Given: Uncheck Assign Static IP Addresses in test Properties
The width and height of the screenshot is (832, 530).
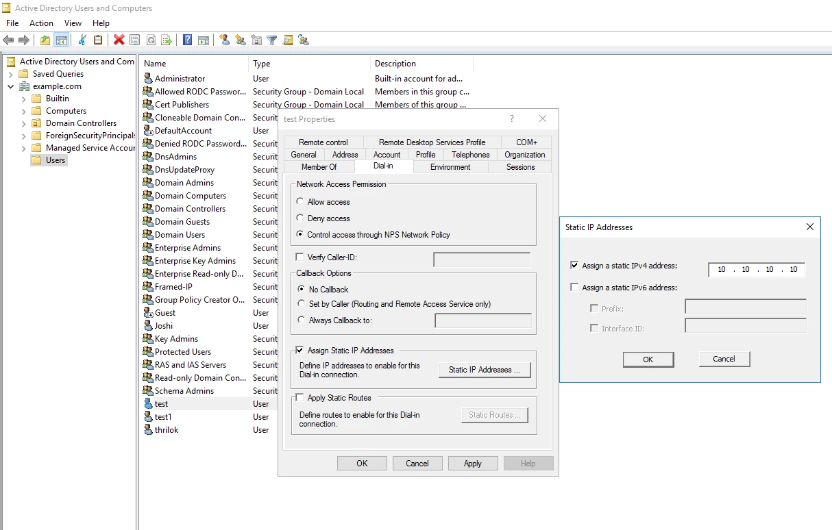Looking at the screenshot, I should point(299,351).
